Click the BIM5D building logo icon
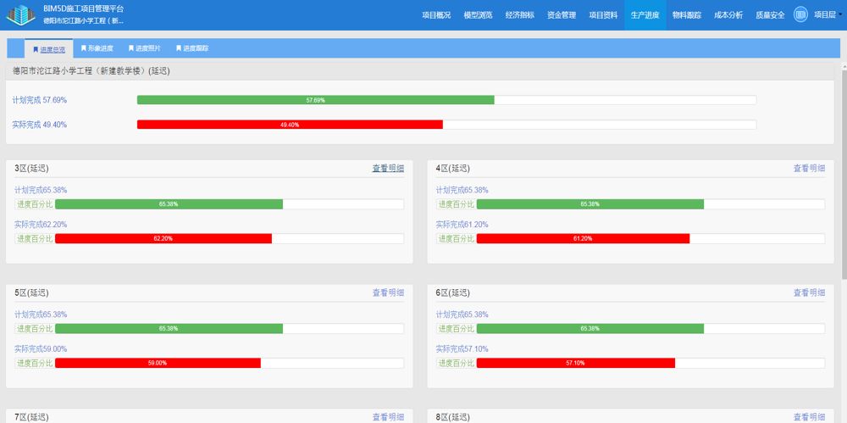 point(20,14)
